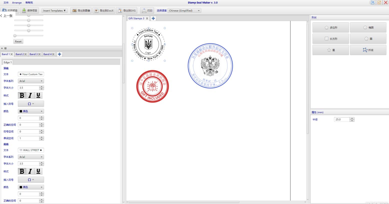The height and width of the screenshot is (204, 389).
Task: Toggle italic for the 底线 text
Action: coord(30,171)
